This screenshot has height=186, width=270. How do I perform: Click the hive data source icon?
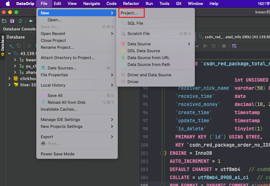click(x=16, y=85)
